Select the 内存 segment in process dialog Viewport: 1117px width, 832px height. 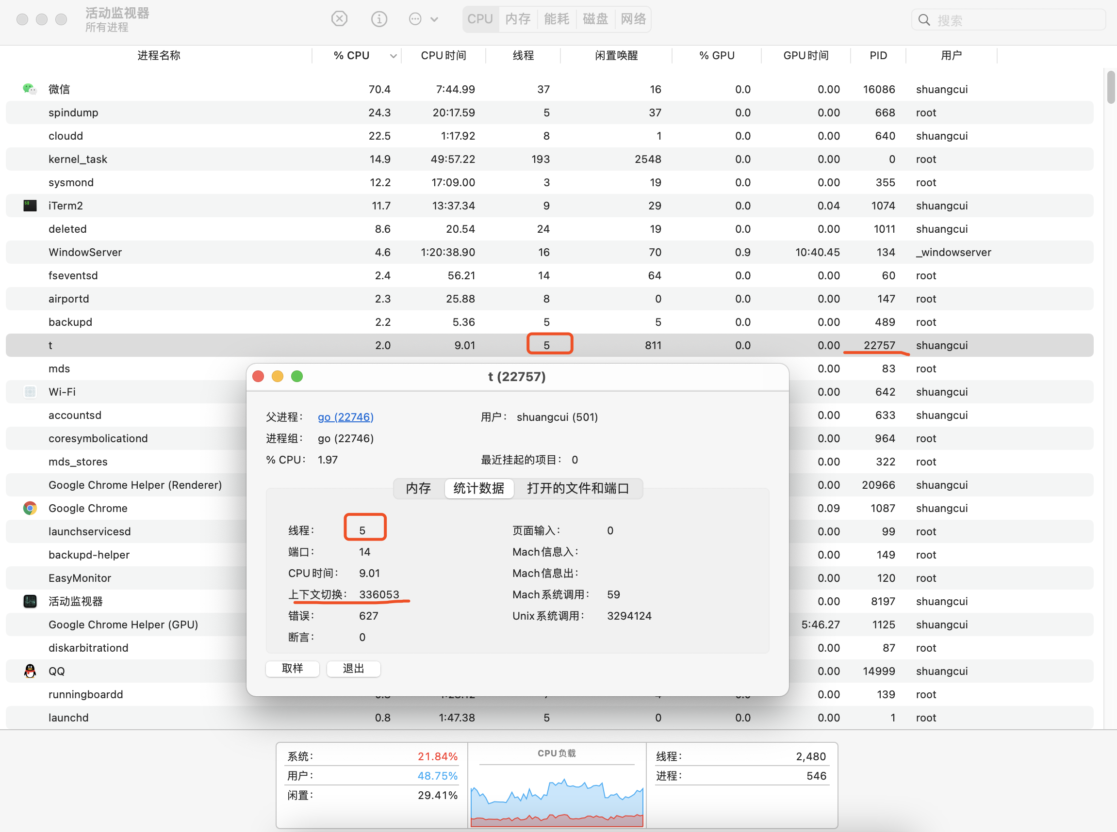[418, 488]
